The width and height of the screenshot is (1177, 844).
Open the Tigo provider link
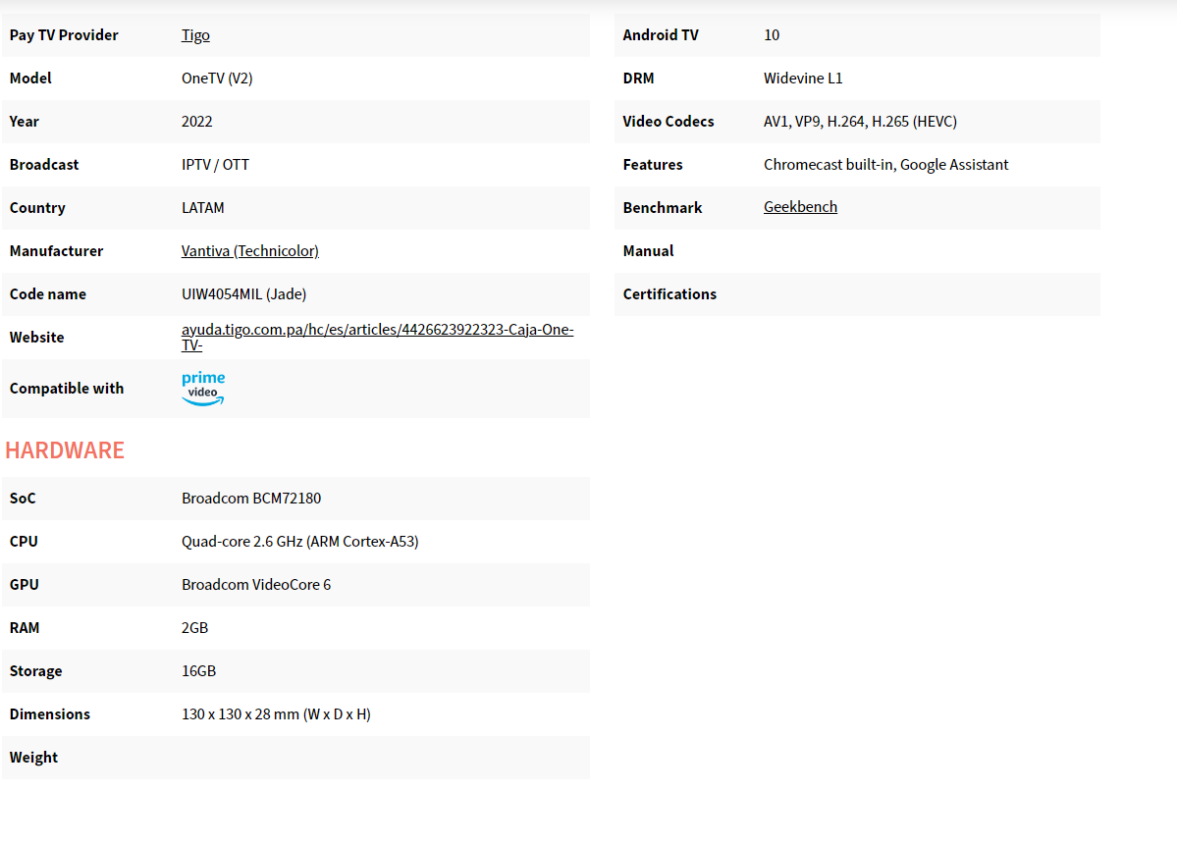pos(195,35)
